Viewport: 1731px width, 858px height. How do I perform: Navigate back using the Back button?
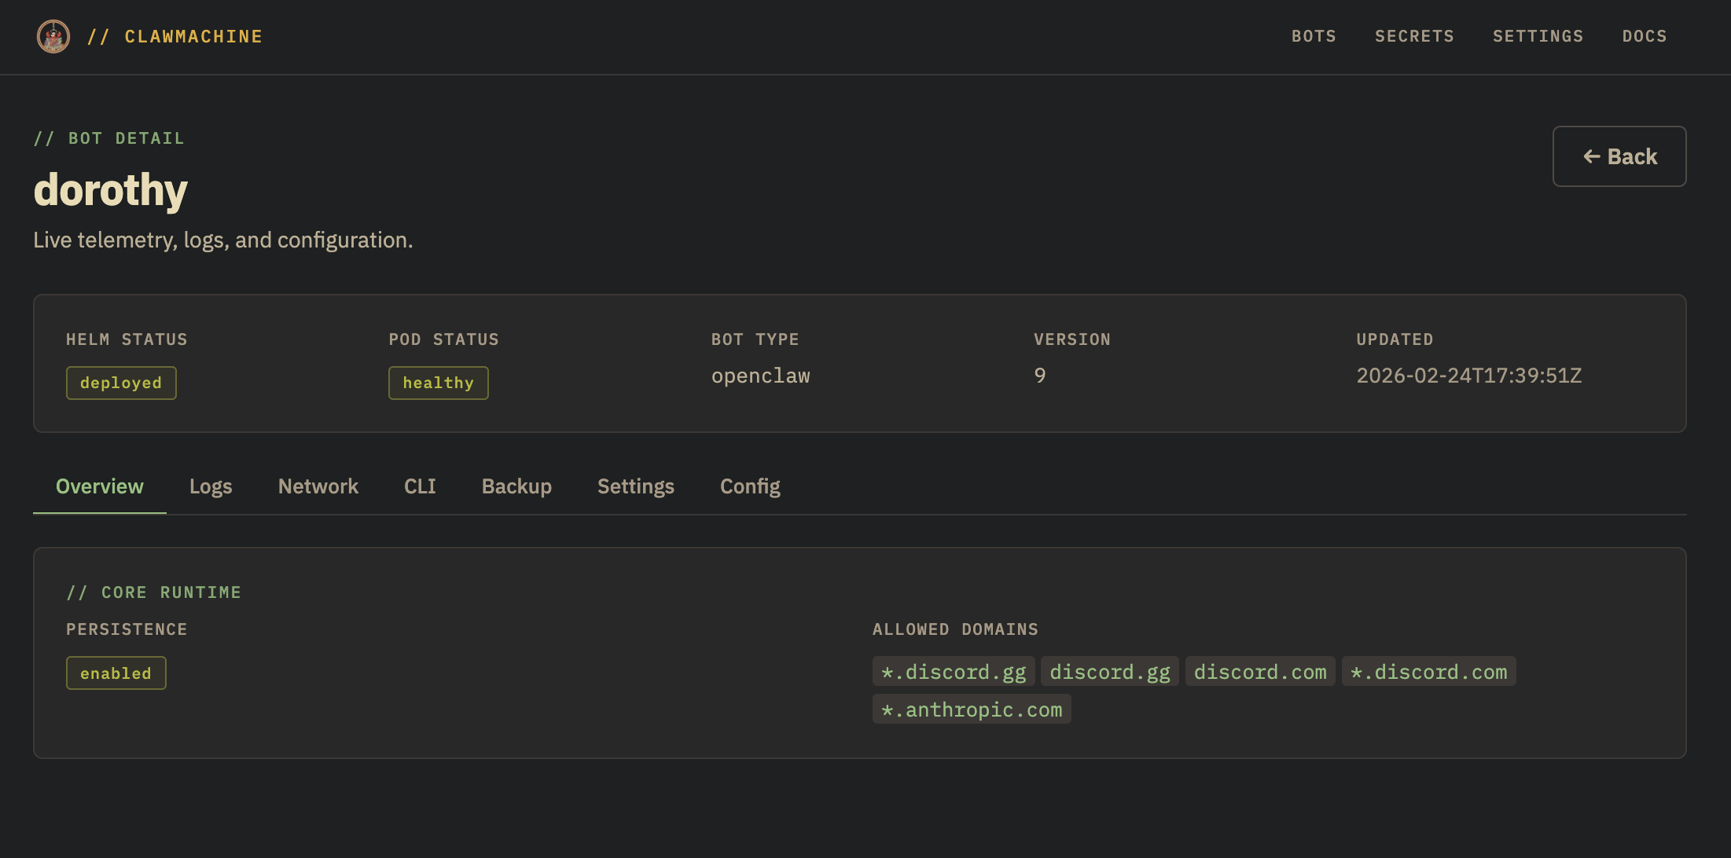point(1619,156)
